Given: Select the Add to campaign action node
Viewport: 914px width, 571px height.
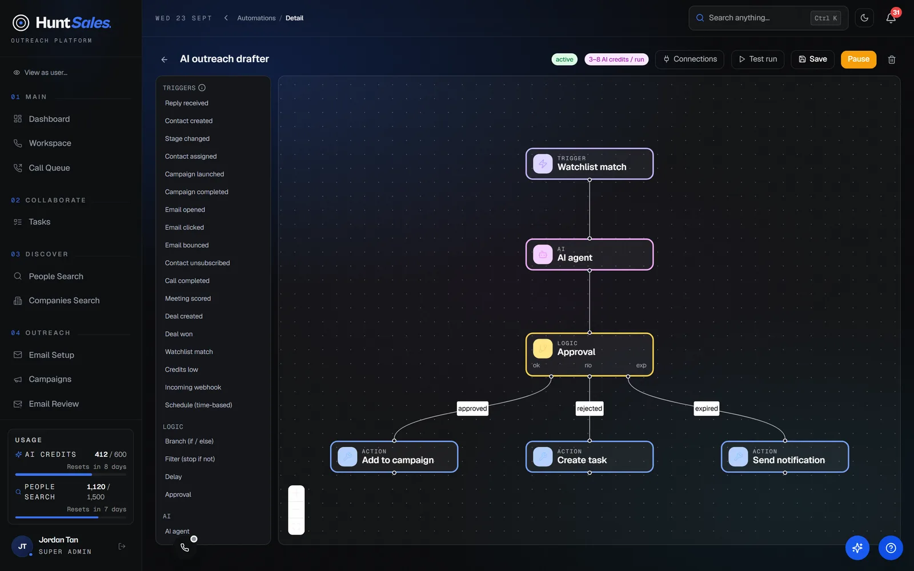Looking at the screenshot, I should point(394,457).
